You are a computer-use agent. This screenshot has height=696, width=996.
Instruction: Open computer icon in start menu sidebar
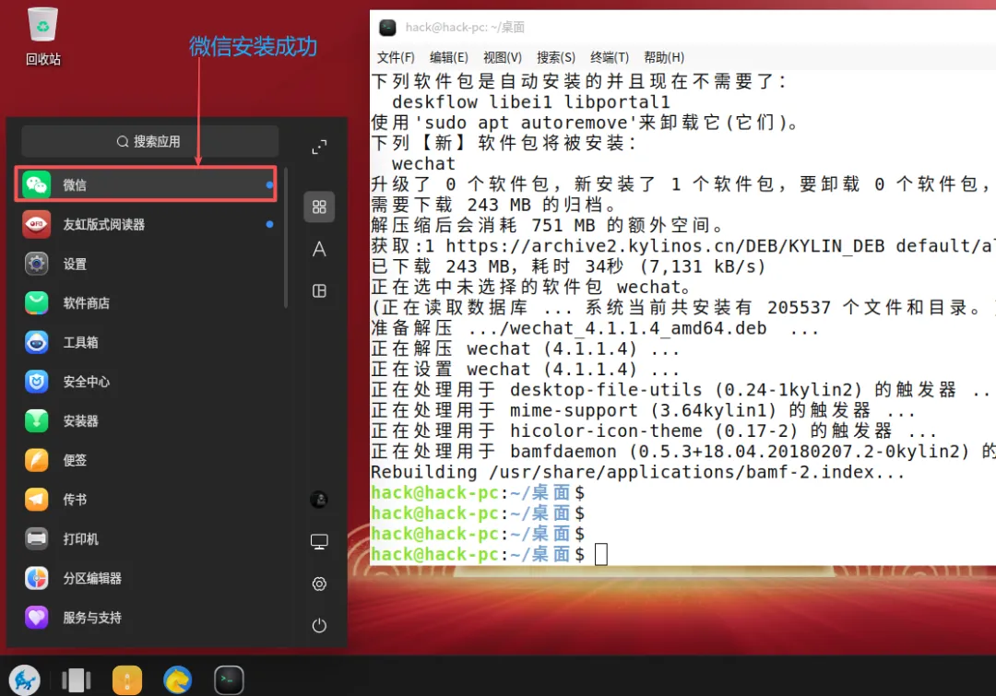click(319, 542)
